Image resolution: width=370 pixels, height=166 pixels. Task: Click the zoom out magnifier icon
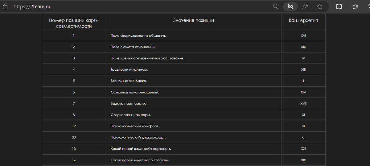[276, 6]
